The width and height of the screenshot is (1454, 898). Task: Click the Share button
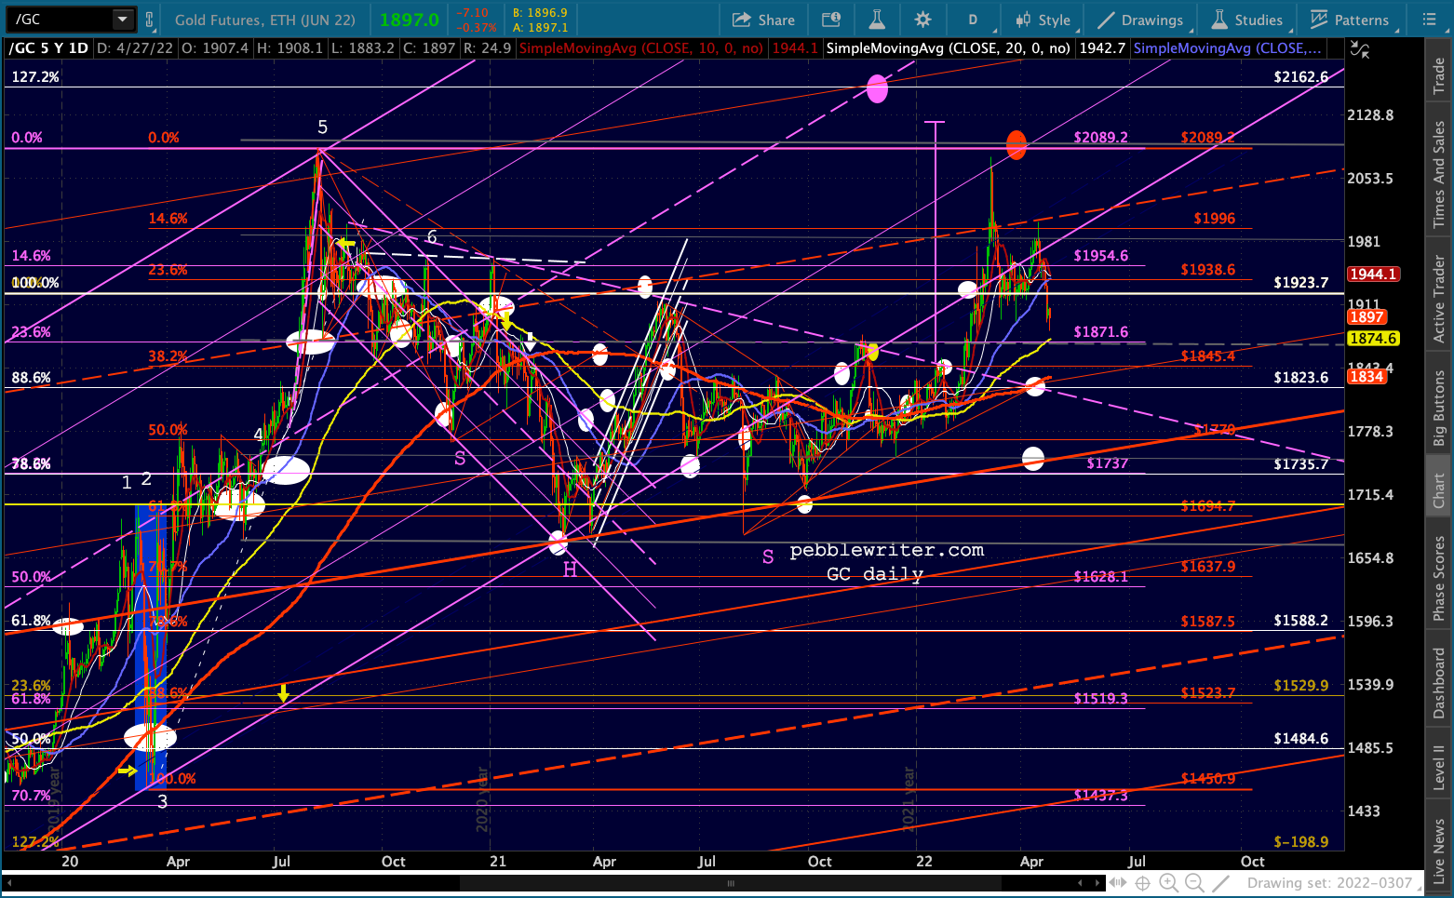pos(763,20)
